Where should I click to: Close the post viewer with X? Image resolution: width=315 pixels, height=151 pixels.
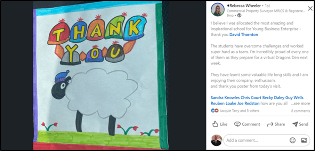click(x=310, y=8)
